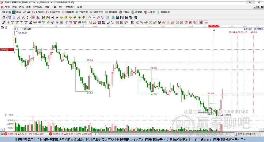
Task: Click the calendar date icon
Action: coord(113,17)
